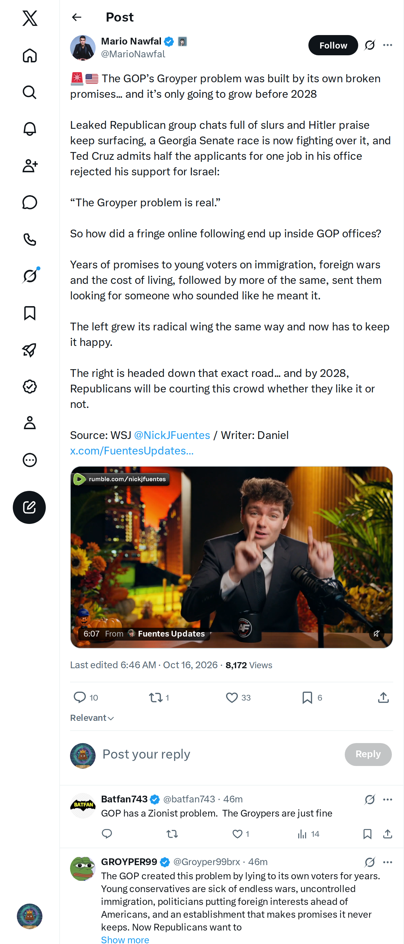
Task: Play the Fuentes Updates video thumbnail
Action: coord(231,557)
